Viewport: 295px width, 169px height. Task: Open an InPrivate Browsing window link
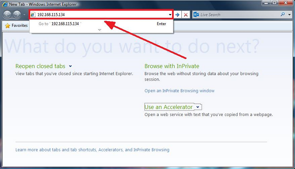pos(180,91)
